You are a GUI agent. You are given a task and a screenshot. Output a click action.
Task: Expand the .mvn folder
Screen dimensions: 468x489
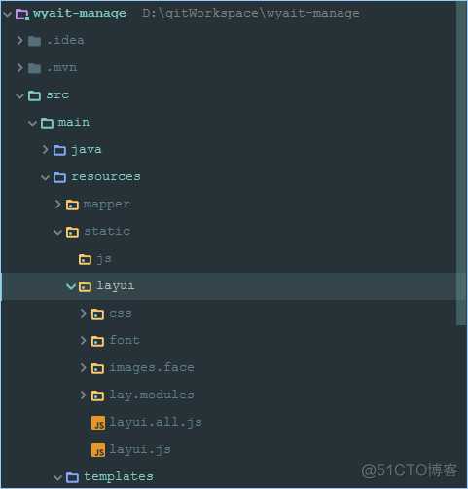(x=19, y=68)
